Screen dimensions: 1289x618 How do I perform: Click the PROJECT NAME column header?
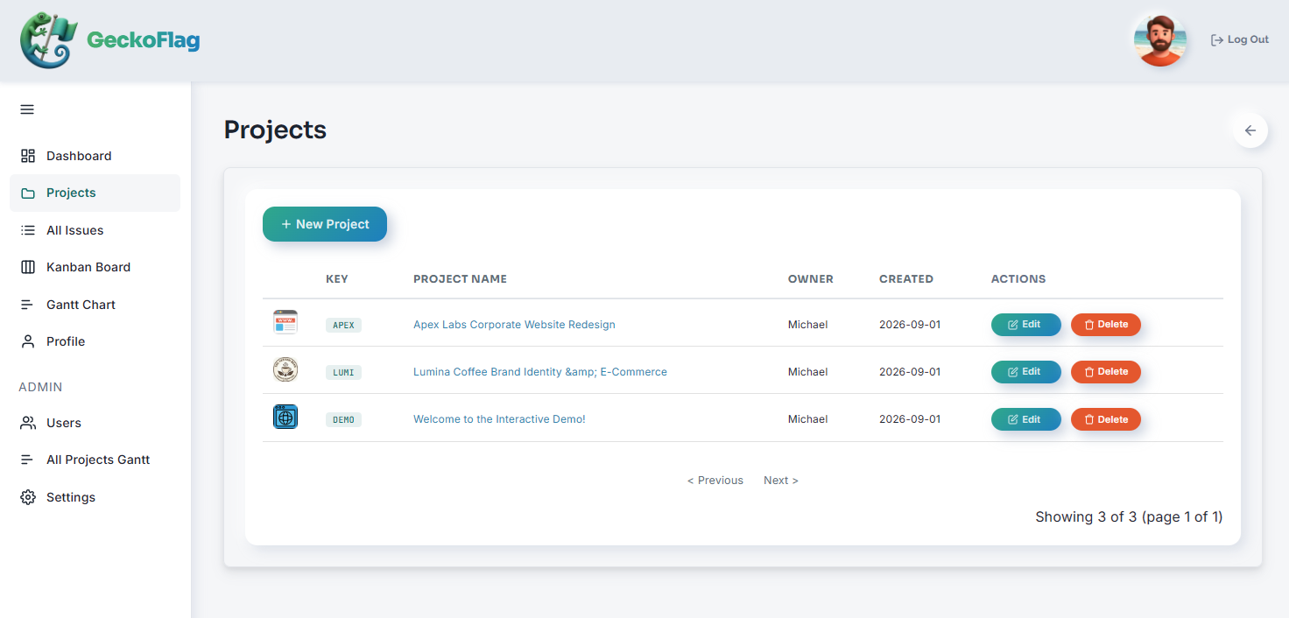click(460, 279)
